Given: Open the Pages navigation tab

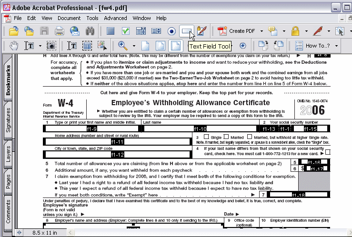Looking at the screenshot, I should point(8,182).
